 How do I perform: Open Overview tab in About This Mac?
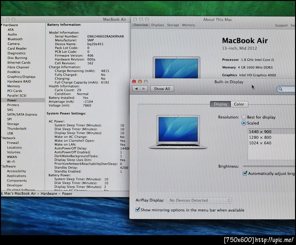click(x=141, y=25)
